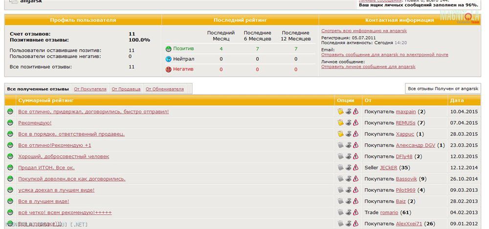Click the warning triangle icon in romario's row

tap(356, 213)
